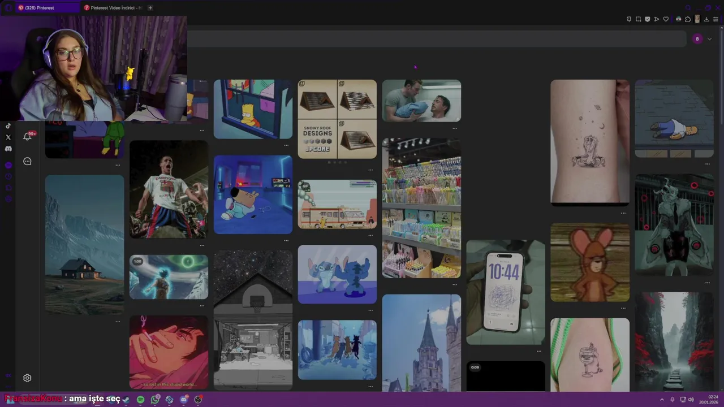
Task: Open the stationery store shelves pin
Action: (x=421, y=208)
